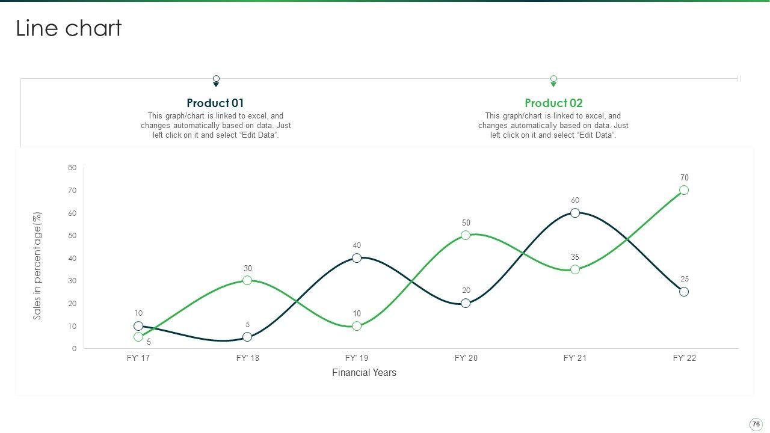Image resolution: width=770 pixels, height=433 pixels.
Task: Click the FY' 19 axis label
Action: (357, 358)
